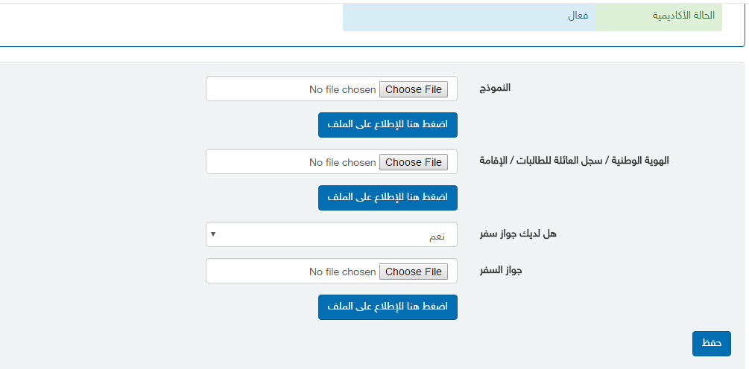
Task: Click the الهوية الوطنية file input field
Action: [332, 161]
